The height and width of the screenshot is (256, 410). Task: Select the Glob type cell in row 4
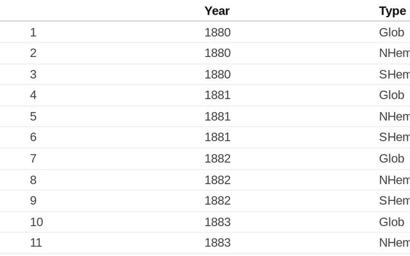pyautogui.click(x=391, y=95)
